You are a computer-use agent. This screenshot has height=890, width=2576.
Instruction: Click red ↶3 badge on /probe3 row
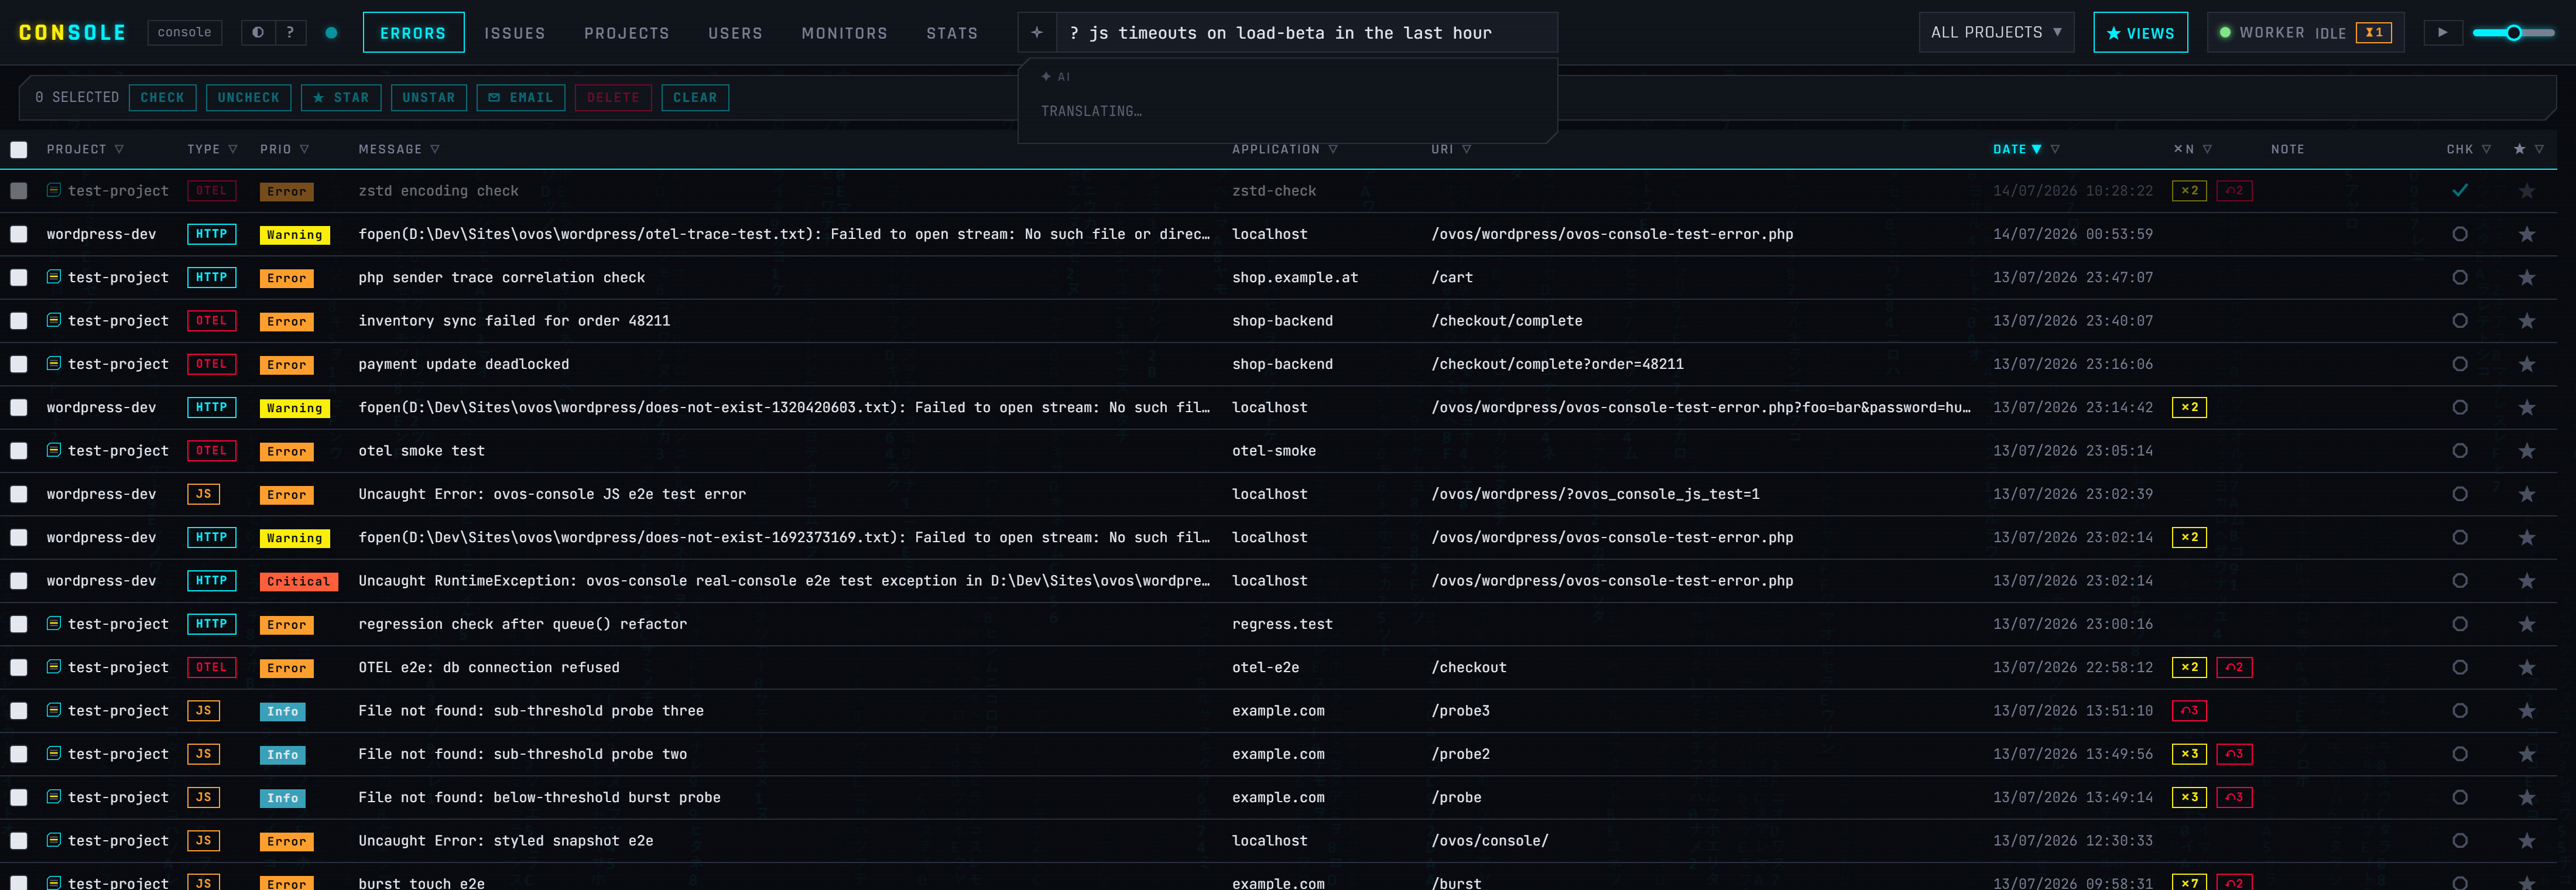2189,711
